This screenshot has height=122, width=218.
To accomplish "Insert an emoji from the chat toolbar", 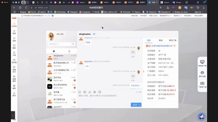I will click(79, 92).
